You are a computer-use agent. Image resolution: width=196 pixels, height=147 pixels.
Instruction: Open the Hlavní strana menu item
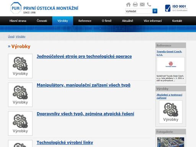tap(18, 21)
